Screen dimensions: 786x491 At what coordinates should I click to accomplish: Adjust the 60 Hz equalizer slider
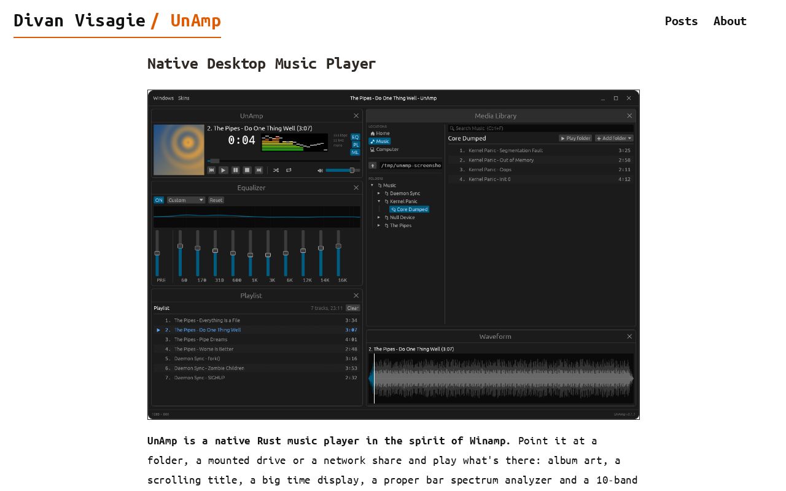(180, 253)
